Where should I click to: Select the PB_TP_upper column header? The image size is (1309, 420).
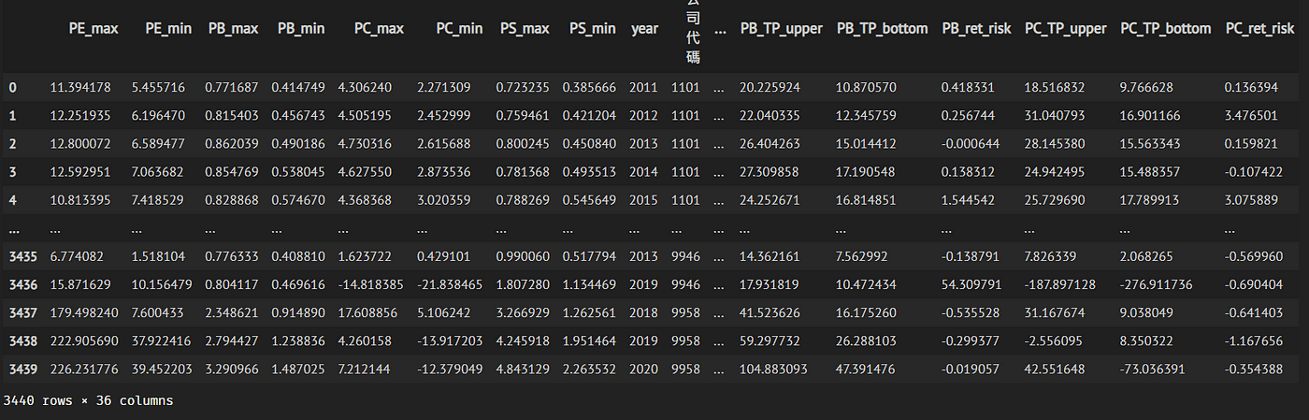pyautogui.click(x=781, y=28)
